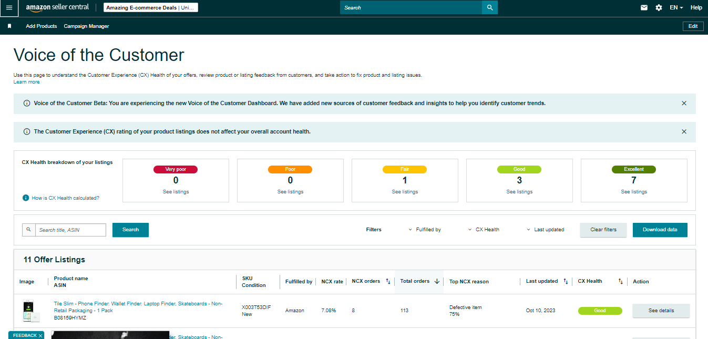The image size is (708, 339).
Task: Open the Help link in header
Action: tap(696, 8)
